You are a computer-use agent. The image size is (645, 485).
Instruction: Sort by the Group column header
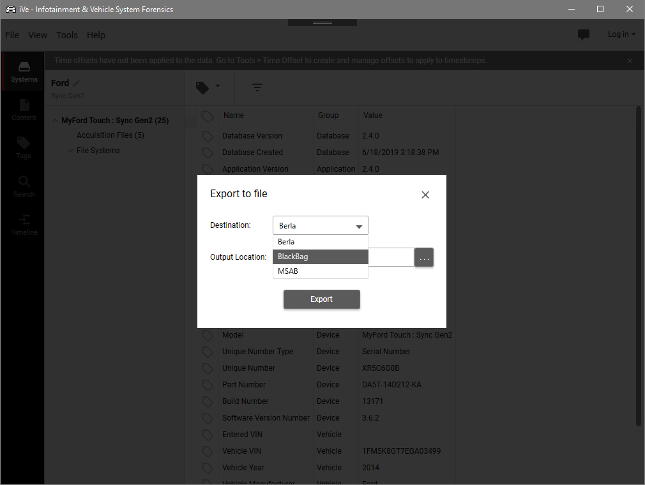328,116
